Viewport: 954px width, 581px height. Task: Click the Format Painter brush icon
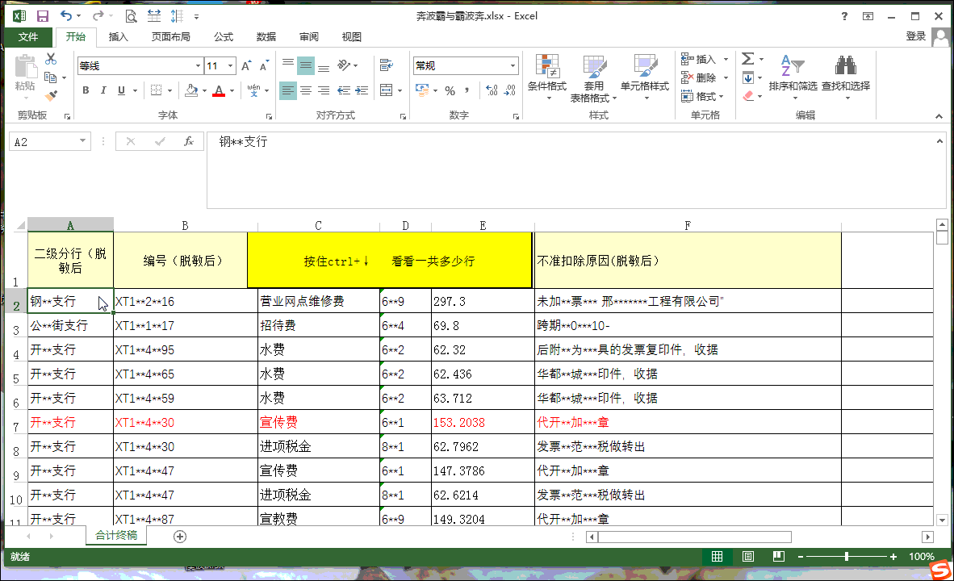point(52,96)
